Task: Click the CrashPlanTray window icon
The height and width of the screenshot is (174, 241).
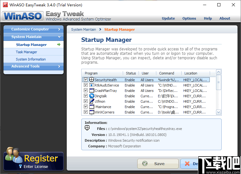Action: [91, 91]
